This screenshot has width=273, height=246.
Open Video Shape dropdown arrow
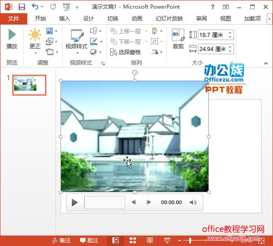point(101,31)
